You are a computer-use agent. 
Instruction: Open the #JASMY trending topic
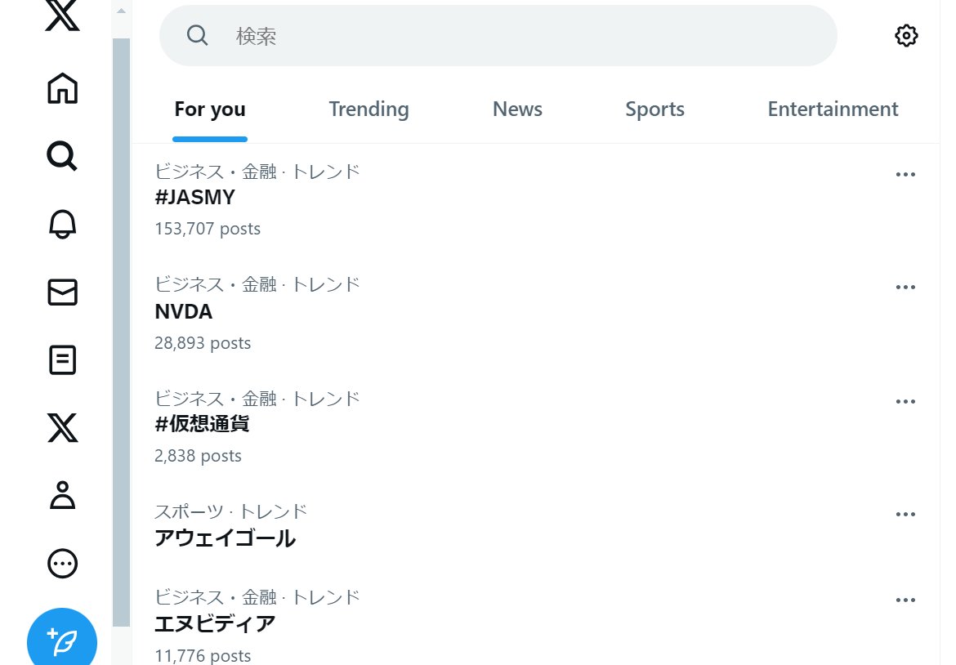coord(194,198)
